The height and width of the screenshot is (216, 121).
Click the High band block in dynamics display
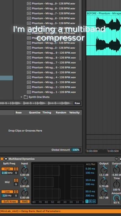tap(47, 170)
